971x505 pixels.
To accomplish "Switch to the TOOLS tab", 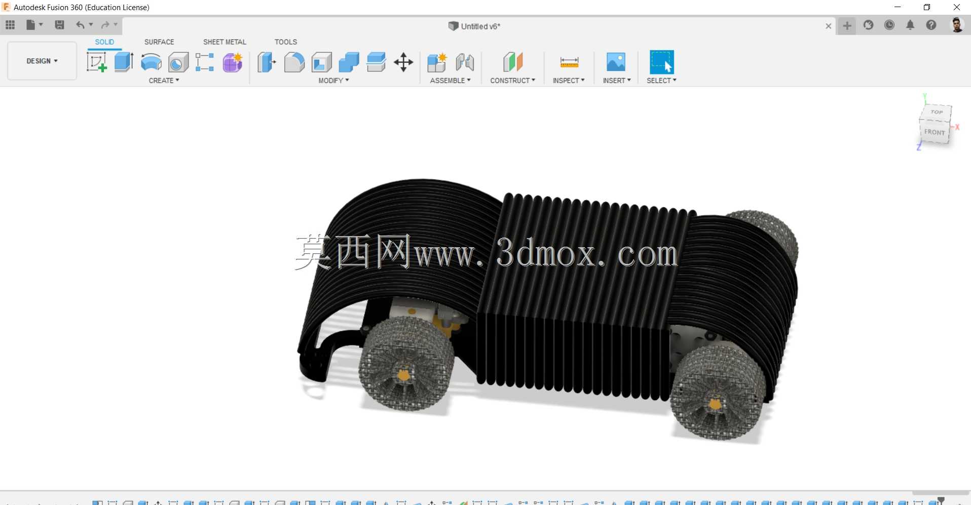I will pos(286,42).
